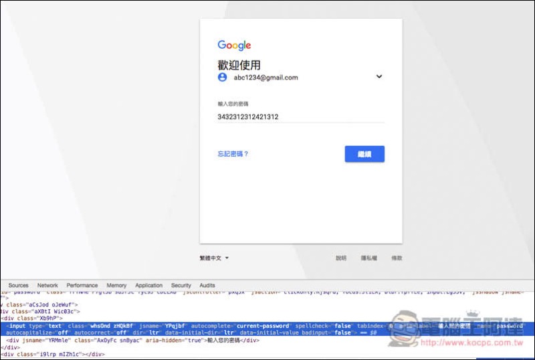Screen dimensions: 535x360
Task: Switch to the Application tab in DevTools
Action: coord(148,285)
